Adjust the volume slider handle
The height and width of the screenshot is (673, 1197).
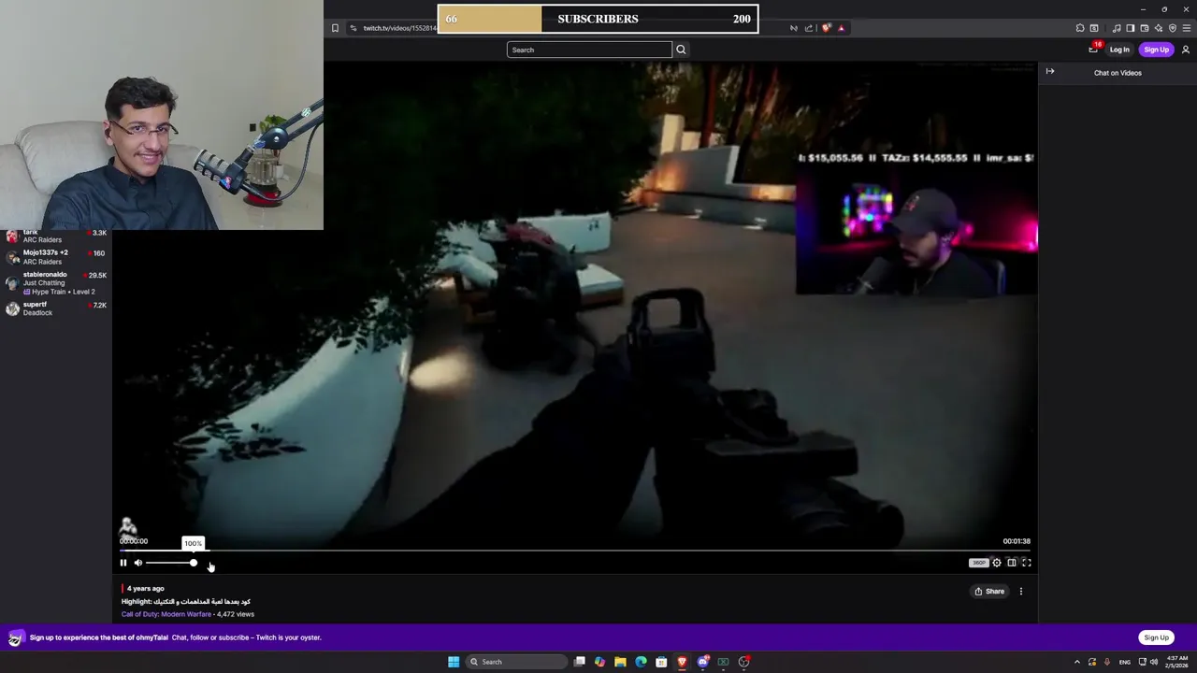(x=194, y=563)
